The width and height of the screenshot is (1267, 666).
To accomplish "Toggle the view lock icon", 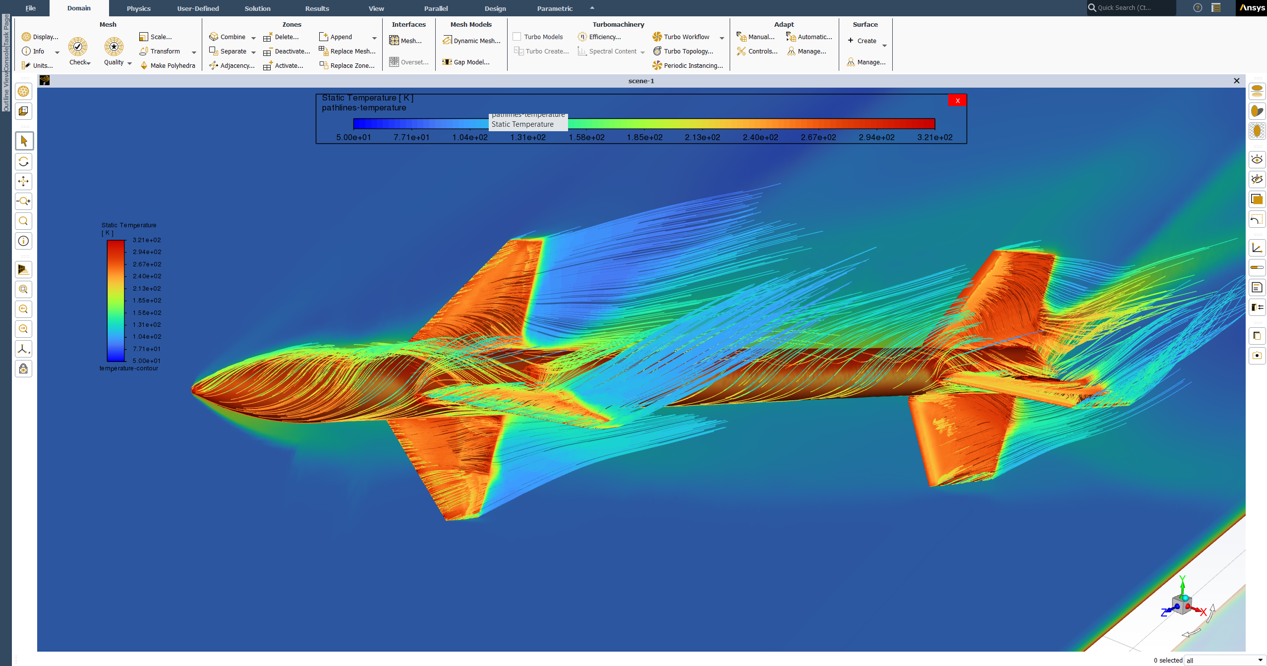I will pos(23,368).
